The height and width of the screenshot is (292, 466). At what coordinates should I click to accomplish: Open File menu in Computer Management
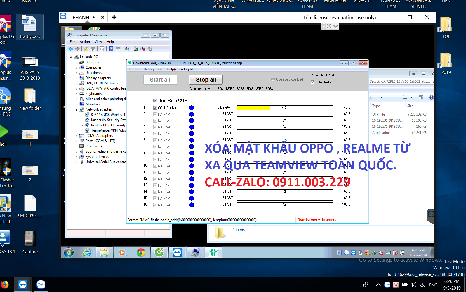pyautogui.click(x=72, y=42)
